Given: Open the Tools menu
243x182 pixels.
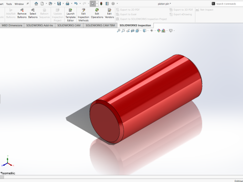Looking at the screenshot, I should point(9,4).
